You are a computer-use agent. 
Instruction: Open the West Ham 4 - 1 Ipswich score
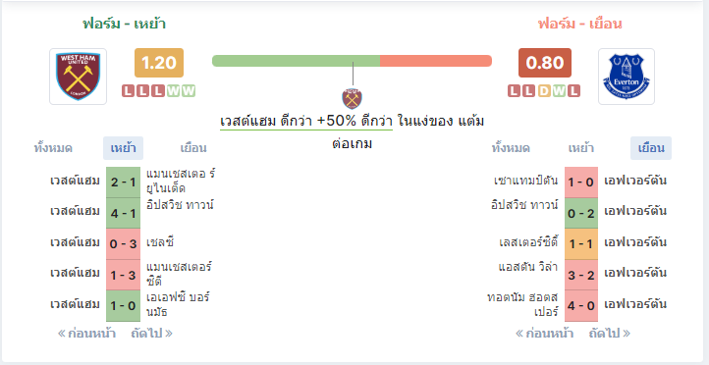point(123,213)
